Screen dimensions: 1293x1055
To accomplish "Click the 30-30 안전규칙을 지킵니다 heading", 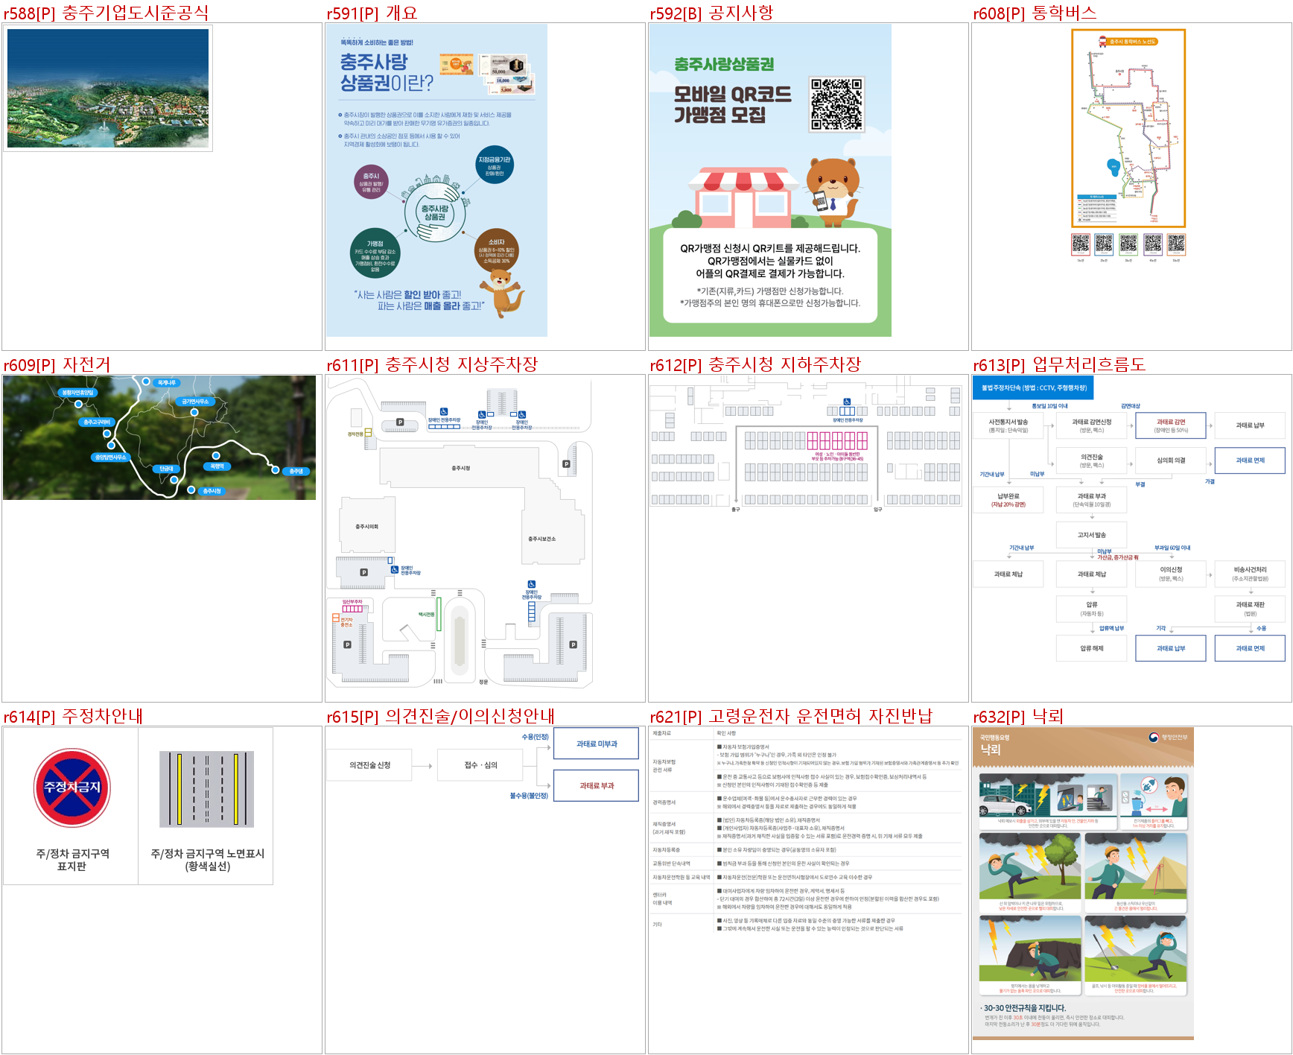I will tap(1024, 1008).
